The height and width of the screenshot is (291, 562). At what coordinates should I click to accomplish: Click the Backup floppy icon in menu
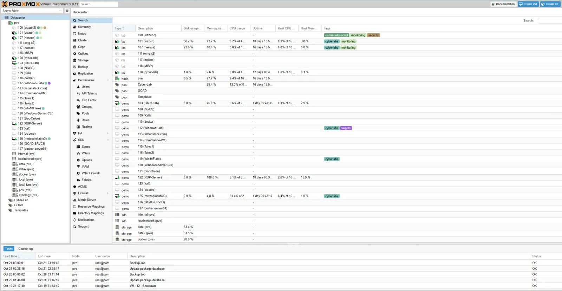[x=74, y=67]
